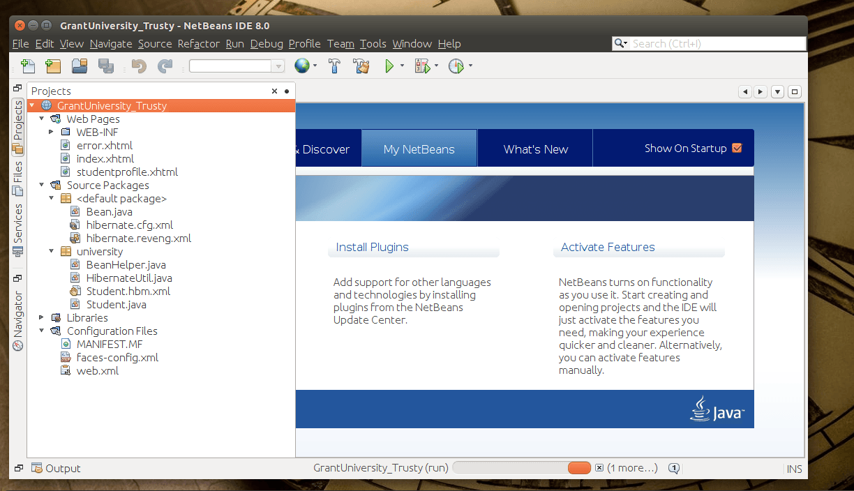Image resolution: width=854 pixels, height=491 pixels.
Task: Switch to the What's New tab
Action: (534, 148)
